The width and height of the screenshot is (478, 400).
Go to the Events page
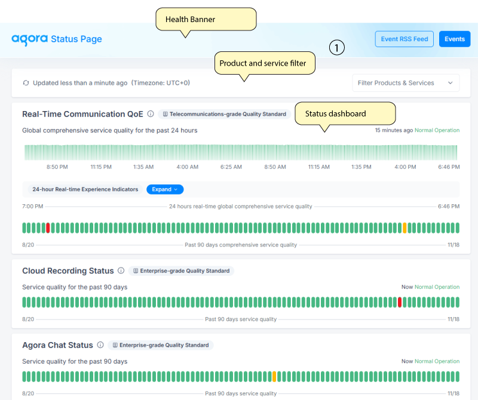pyautogui.click(x=455, y=39)
